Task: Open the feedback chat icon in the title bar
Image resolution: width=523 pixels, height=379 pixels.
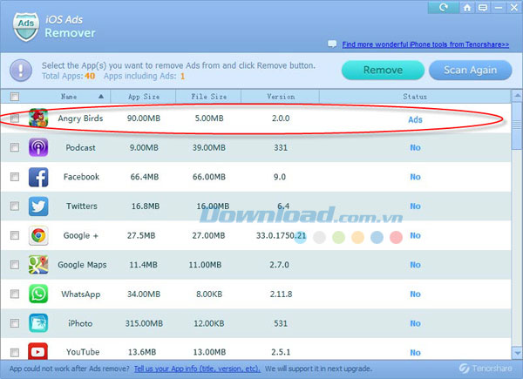Action: 483,7
